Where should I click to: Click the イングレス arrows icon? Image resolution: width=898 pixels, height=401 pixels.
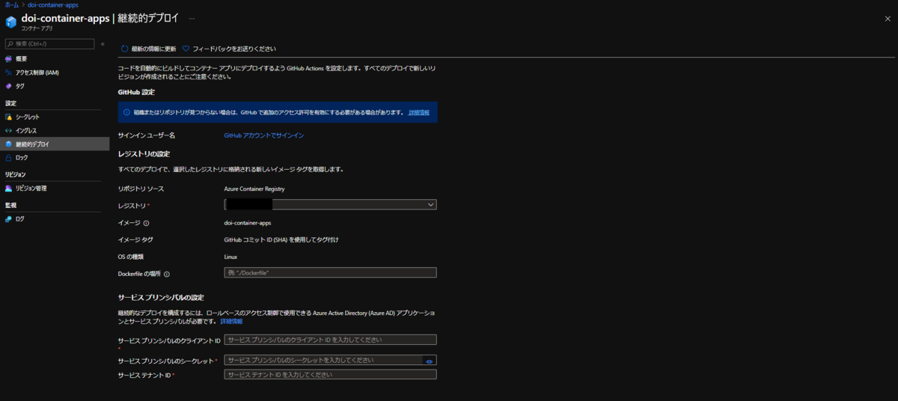(x=9, y=130)
